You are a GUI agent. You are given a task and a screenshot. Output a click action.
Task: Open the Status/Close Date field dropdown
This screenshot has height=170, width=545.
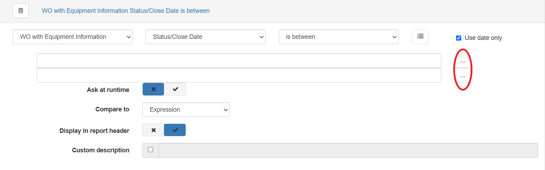click(206, 37)
